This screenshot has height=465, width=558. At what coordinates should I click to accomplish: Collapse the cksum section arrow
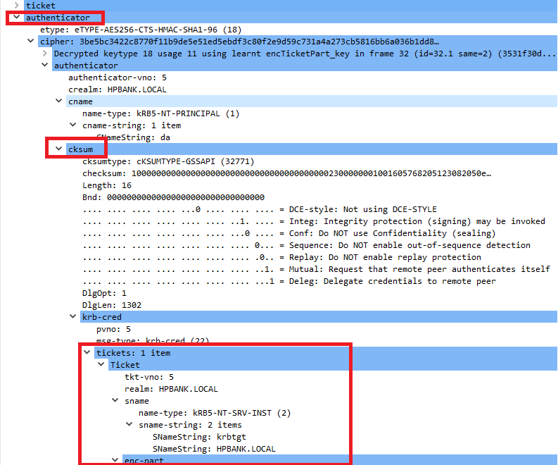(x=60, y=149)
